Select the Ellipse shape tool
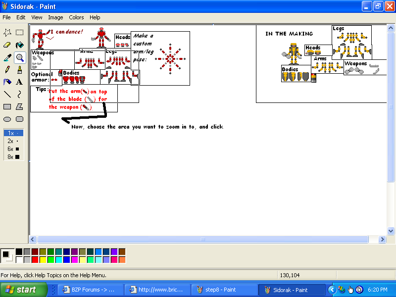 pyautogui.click(x=7, y=119)
